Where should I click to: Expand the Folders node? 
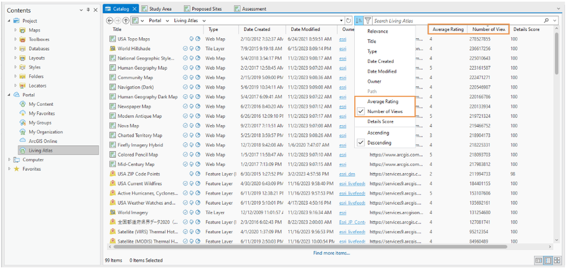[x=15, y=77]
